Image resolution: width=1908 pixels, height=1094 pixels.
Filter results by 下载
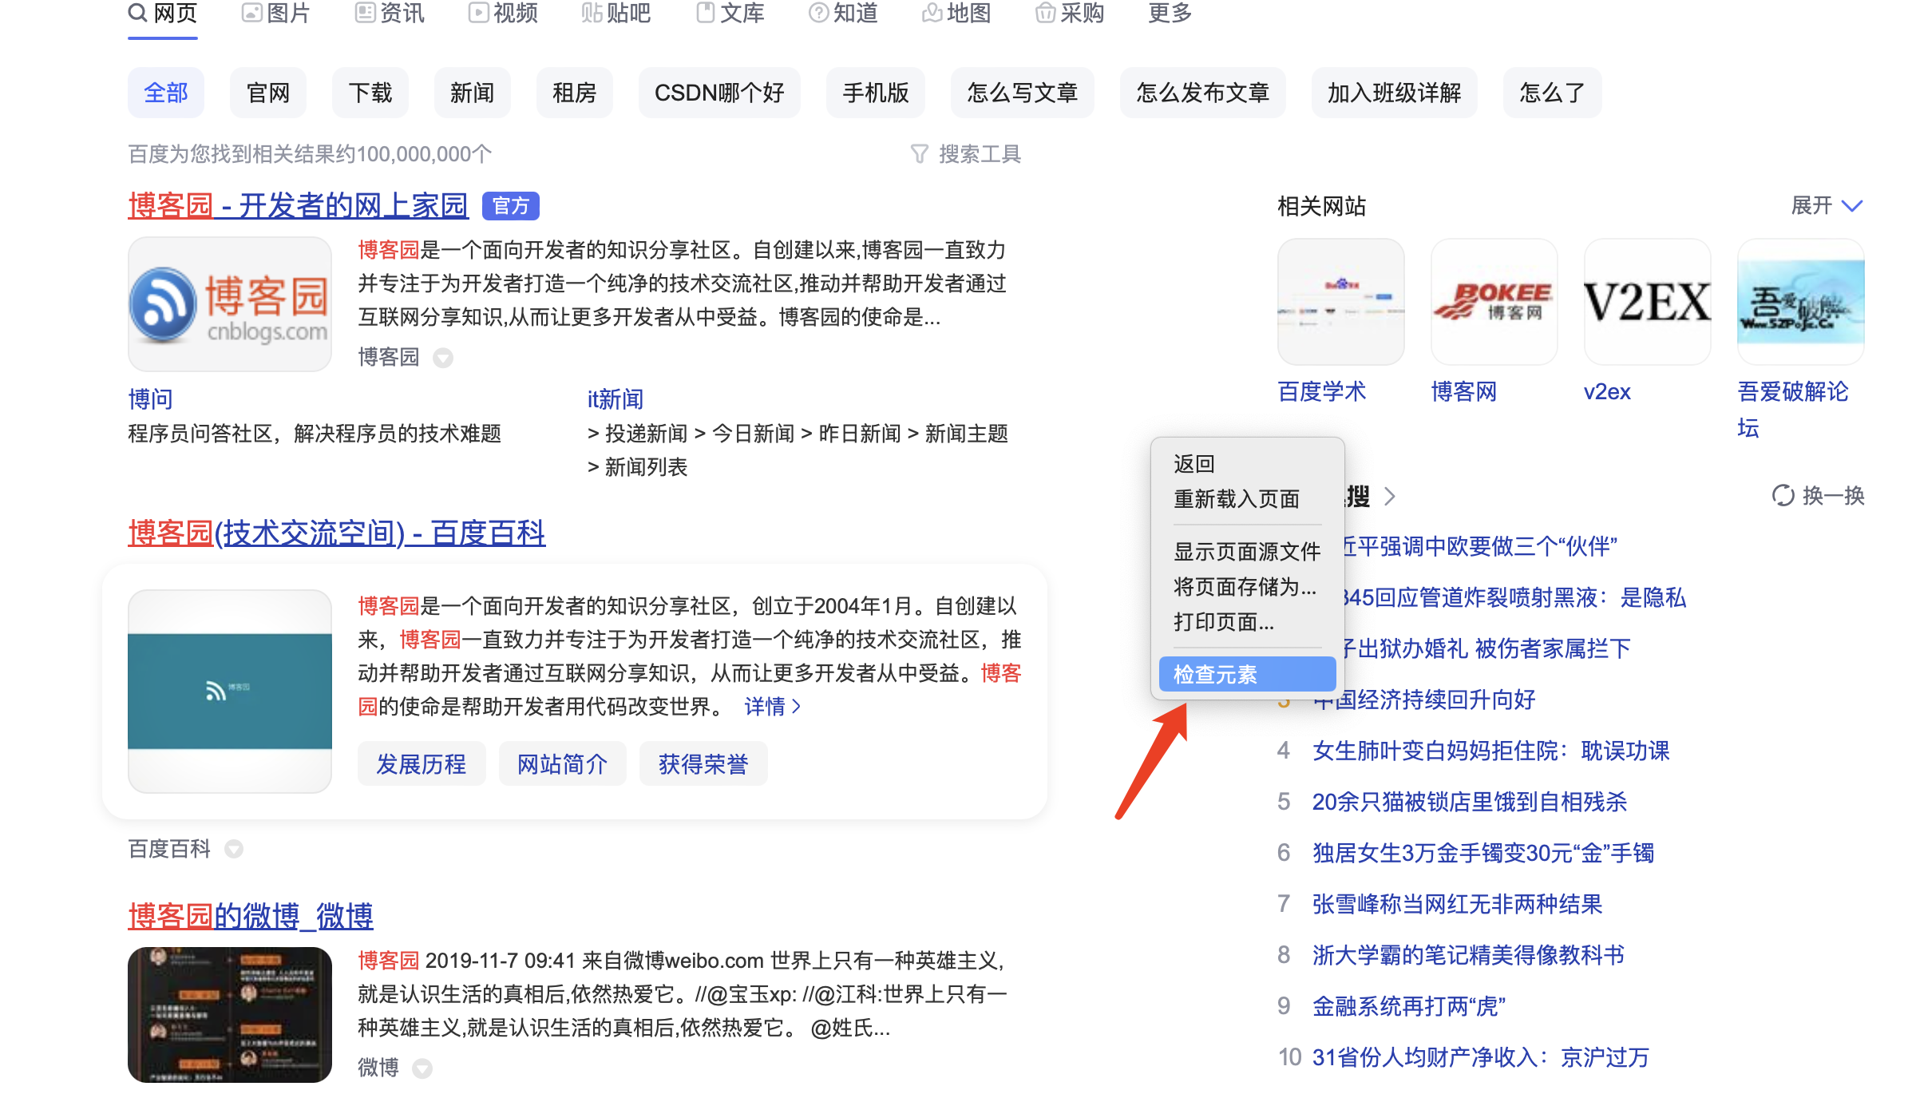370,93
